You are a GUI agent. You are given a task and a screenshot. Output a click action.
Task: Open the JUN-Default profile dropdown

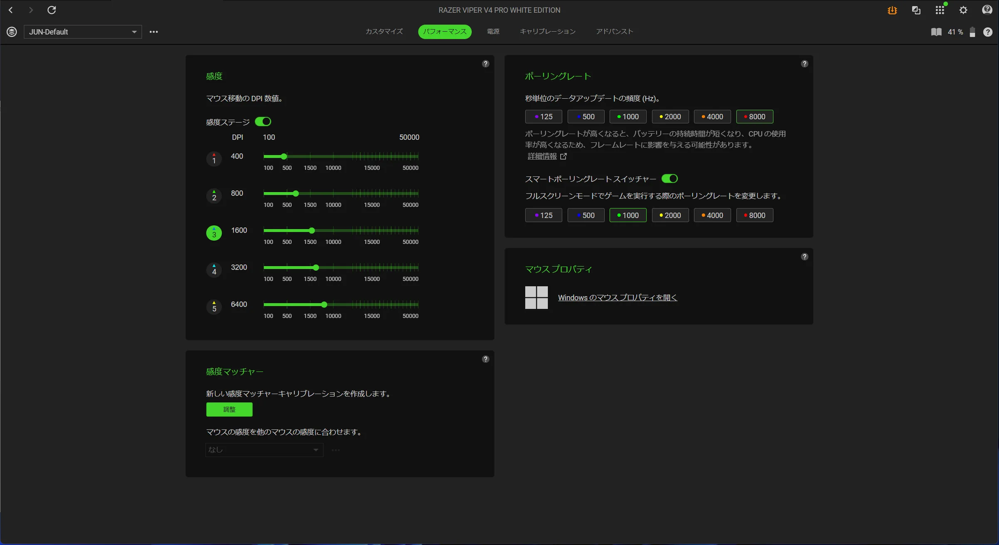coord(83,32)
